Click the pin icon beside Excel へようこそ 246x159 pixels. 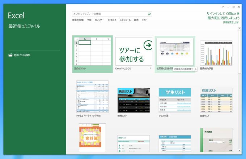tap(150, 69)
